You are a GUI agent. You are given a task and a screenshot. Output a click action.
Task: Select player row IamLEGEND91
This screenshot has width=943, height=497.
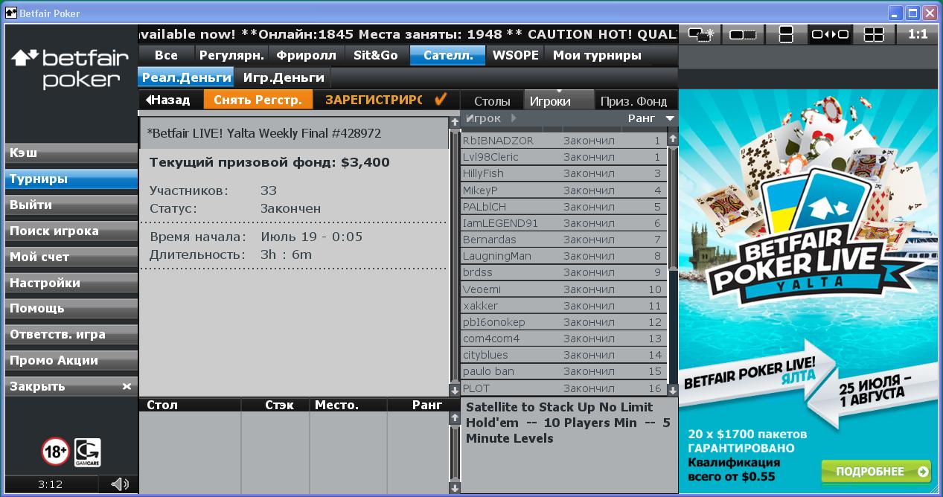(x=563, y=223)
